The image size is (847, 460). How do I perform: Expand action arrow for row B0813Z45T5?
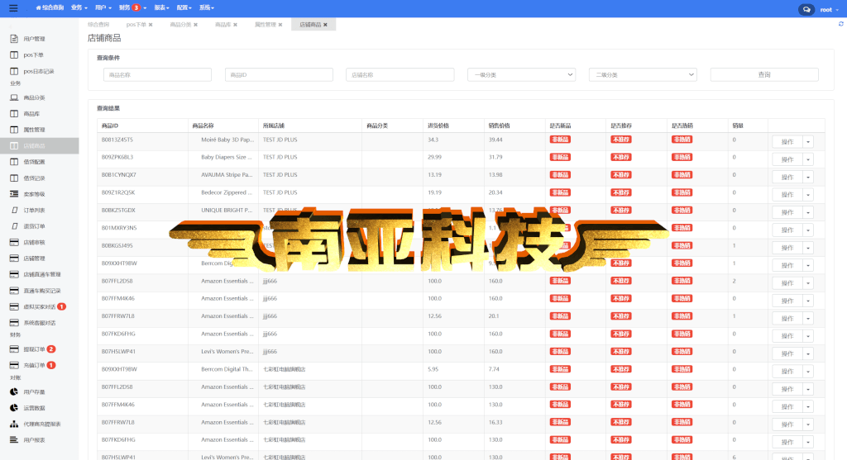808,142
